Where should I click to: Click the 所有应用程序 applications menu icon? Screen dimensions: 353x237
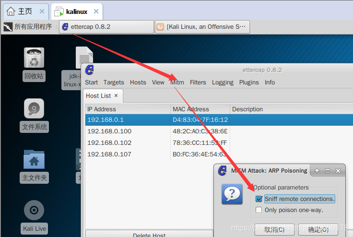click(8, 27)
